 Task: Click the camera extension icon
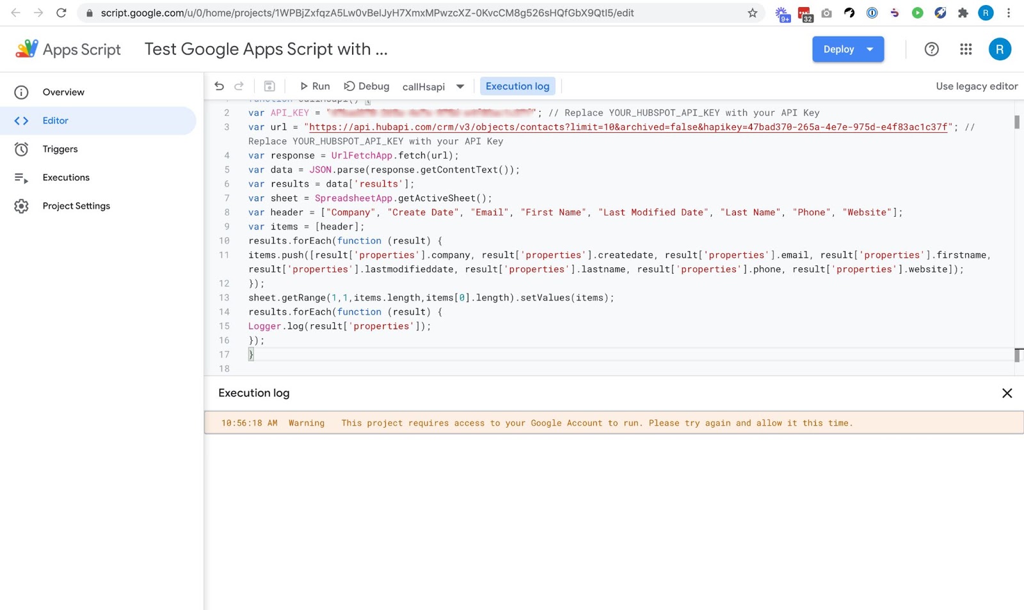(x=827, y=13)
